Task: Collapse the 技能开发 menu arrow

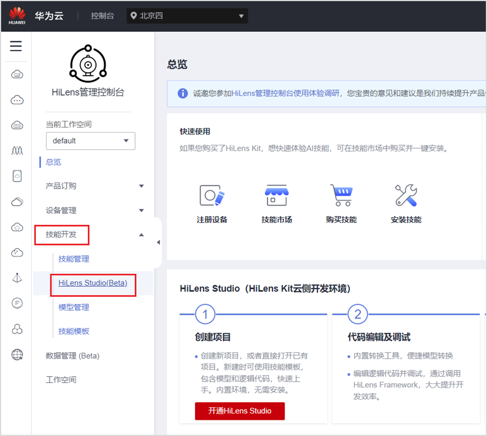Action: click(x=141, y=235)
